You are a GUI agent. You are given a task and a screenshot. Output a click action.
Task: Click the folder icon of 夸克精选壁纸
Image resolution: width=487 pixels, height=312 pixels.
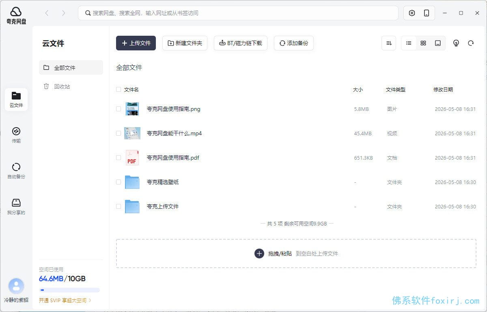[x=132, y=182]
